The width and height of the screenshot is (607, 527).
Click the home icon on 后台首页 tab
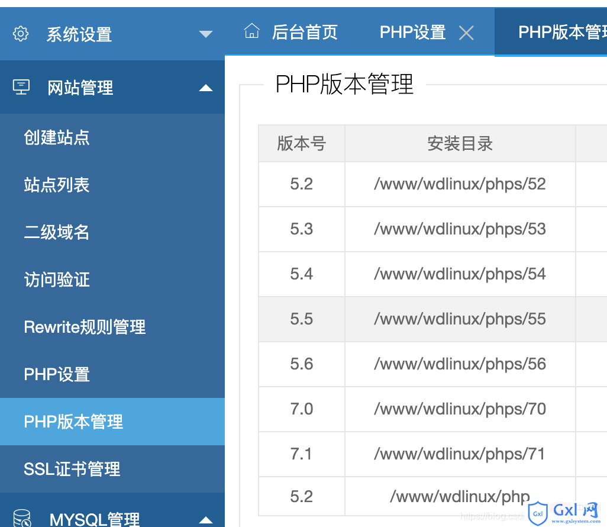pyautogui.click(x=251, y=31)
